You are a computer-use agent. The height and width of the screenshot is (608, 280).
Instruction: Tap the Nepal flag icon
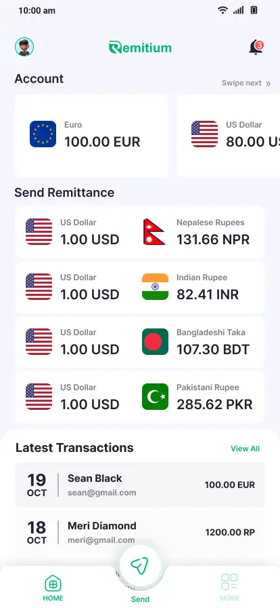pyautogui.click(x=154, y=232)
